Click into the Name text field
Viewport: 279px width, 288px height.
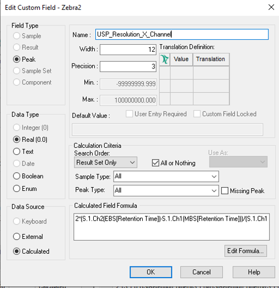click(182, 34)
